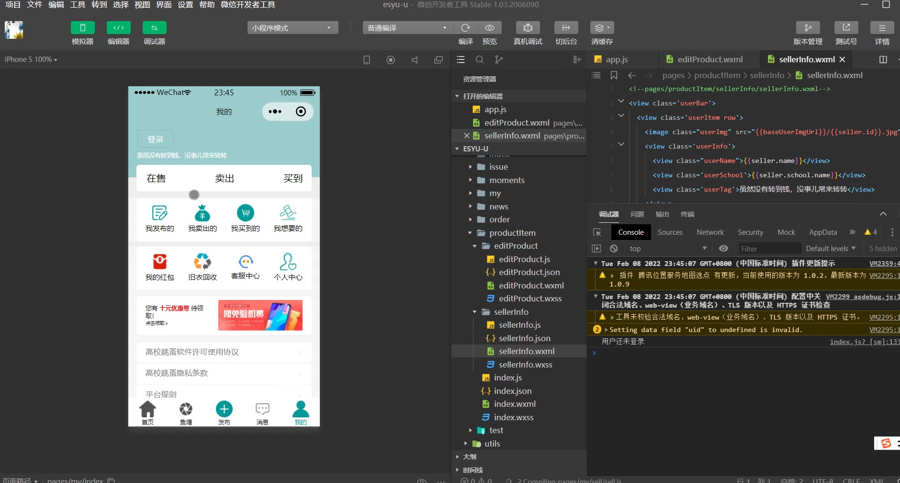Image resolution: width=900 pixels, height=483 pixels.
Task: Open the 工具 menu
Action: 78,5
